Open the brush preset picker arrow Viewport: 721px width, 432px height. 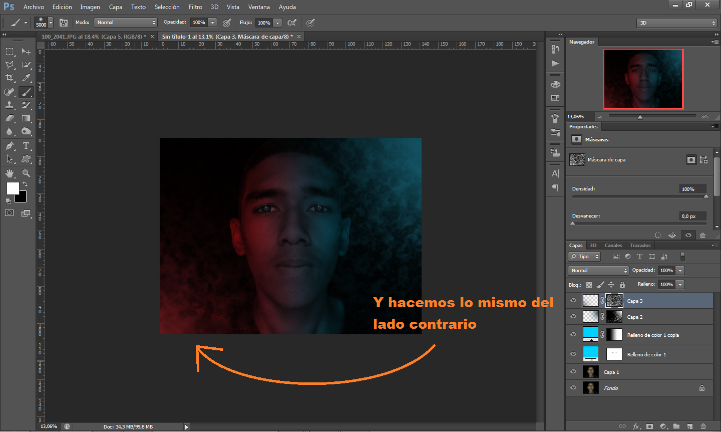coord(51,23)
